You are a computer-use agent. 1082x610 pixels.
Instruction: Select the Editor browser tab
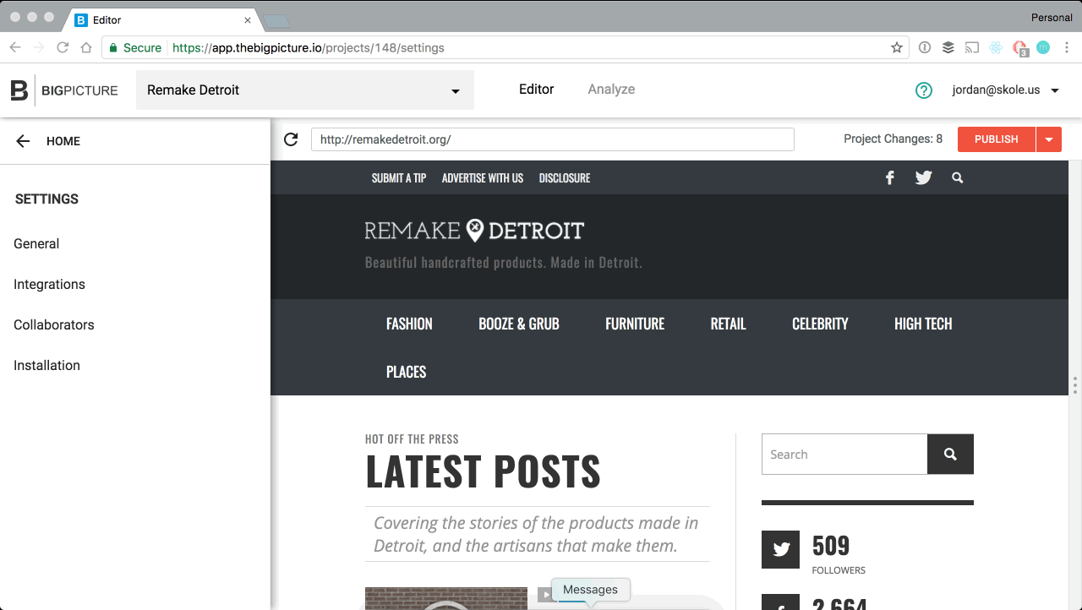click(x=162, y=19)
